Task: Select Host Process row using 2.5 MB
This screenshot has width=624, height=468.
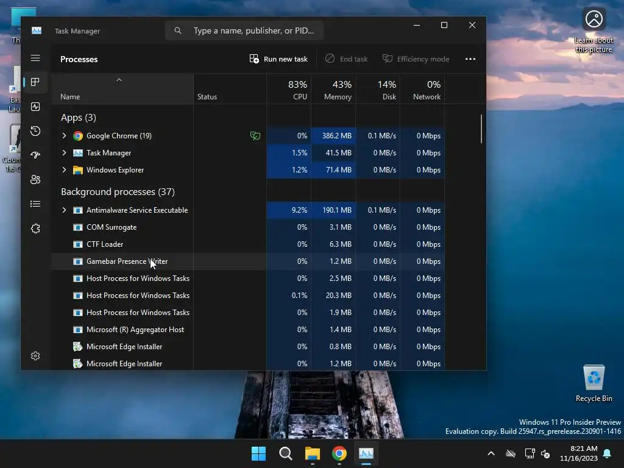Action: click(x=248, y=278)
